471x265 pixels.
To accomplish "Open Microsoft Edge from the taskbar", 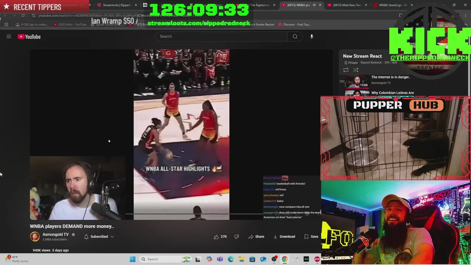I will click(x=231, y=259).
